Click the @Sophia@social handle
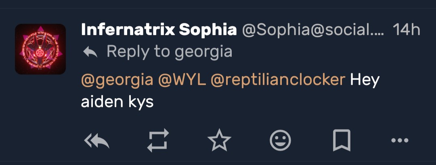Image resolution: width=436 pixels, height=165 pixels. point(312,29)
